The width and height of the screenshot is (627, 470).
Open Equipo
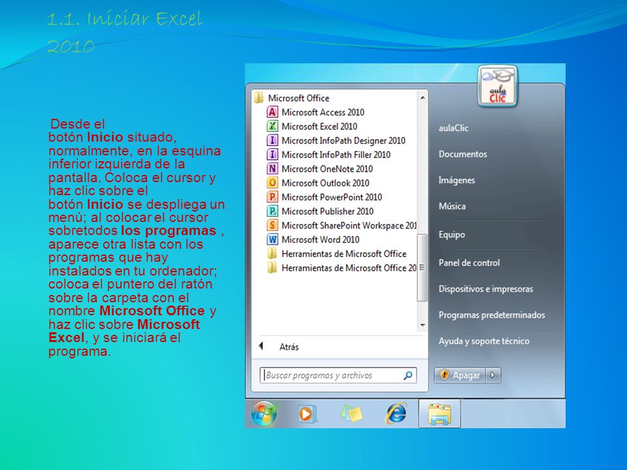451,234
